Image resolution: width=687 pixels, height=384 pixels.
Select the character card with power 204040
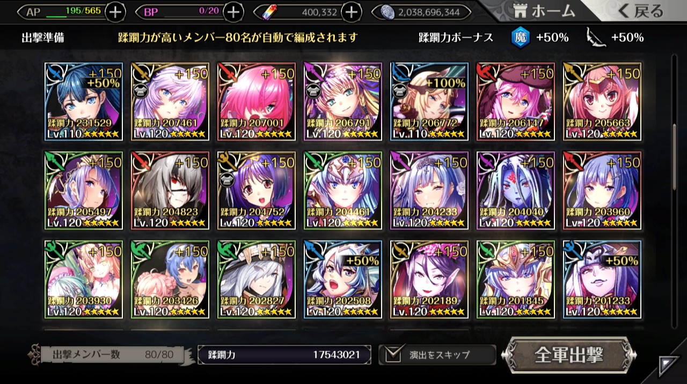pyautogui.click(x=516, y=191)
